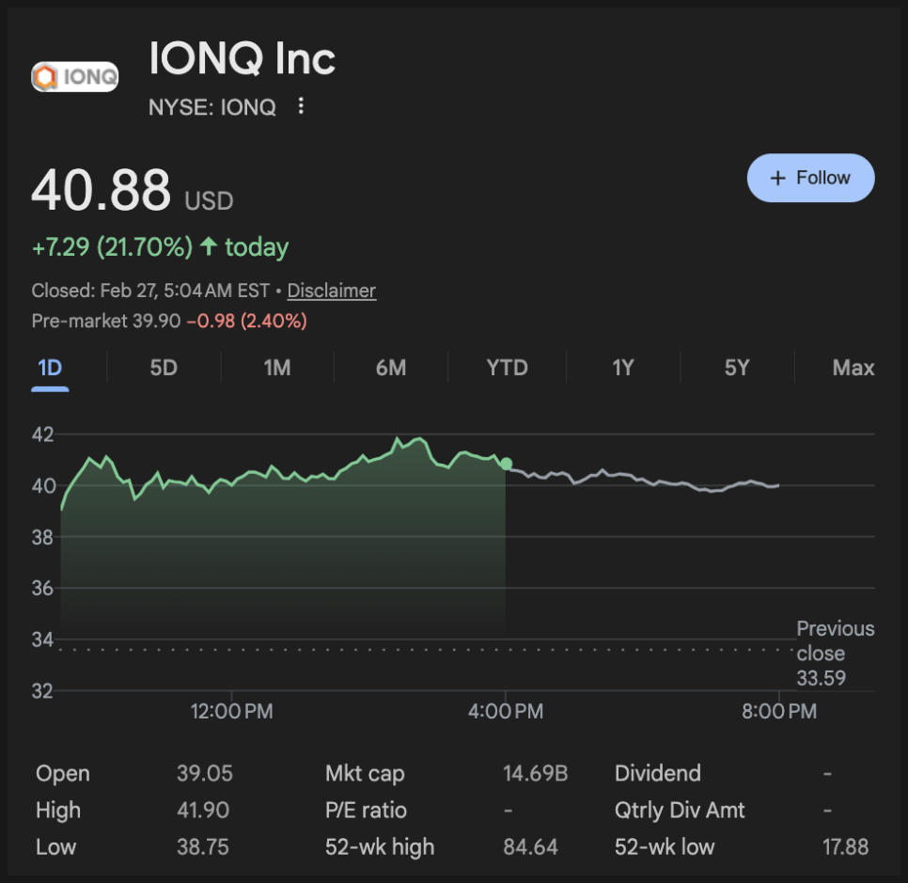Click the 8:00 PM time label
908x883 pixels.
click(779, 712)
